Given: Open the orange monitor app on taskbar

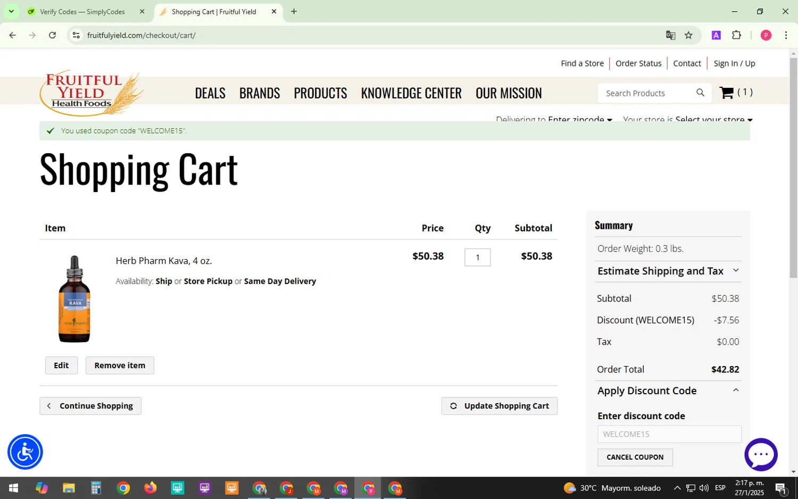Looking at the screenshot, I should coord(231,488).
